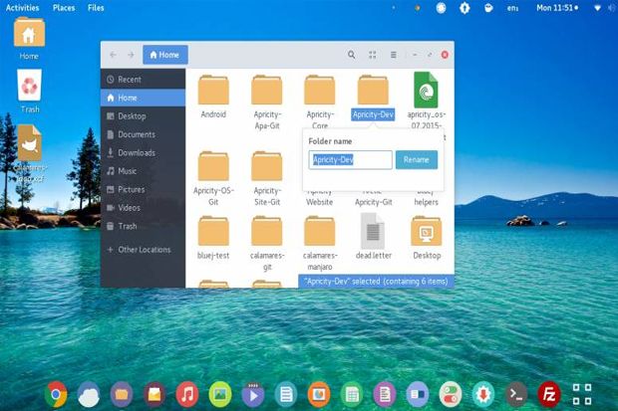Open the network indicator in top bar
This screenshot has height=411, width=618.
coord(597,8)
